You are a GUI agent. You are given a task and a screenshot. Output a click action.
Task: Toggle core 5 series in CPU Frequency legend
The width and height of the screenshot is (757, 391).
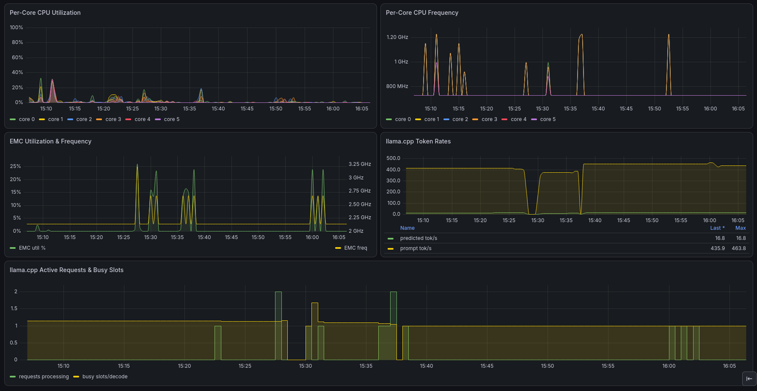tap(548, 119)
